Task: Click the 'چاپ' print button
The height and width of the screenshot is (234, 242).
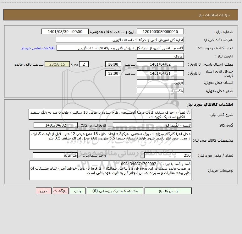Action: (78, 191)
